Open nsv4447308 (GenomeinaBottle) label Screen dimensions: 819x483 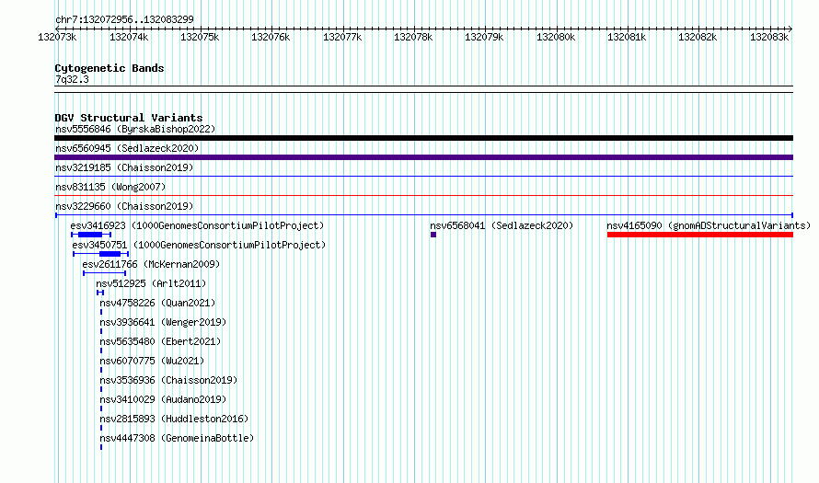(177, 438)
